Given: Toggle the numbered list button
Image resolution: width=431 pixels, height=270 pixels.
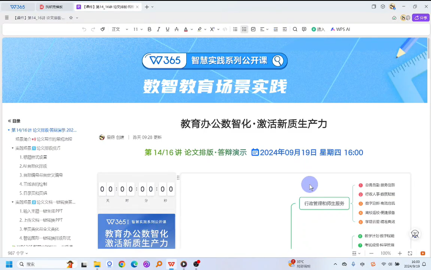Looking at the screenshot, I should 244,30.
